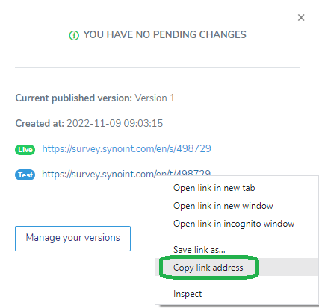Click the Current published version label
This screenshot has height=308, width=319.
click(x=74, y=98)
